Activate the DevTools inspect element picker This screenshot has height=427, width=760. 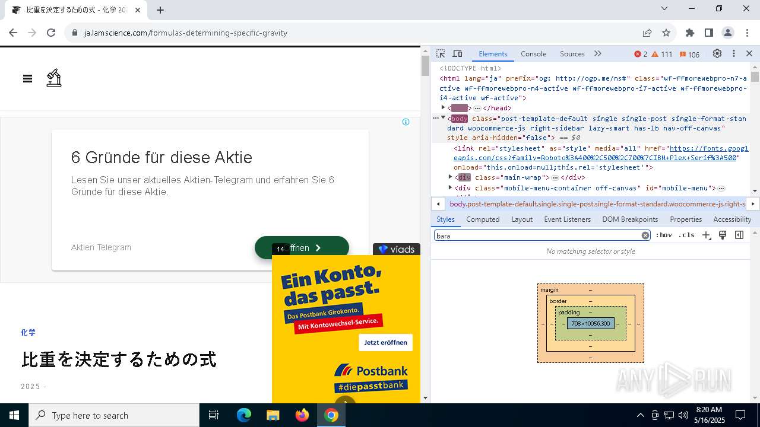pyautogui.click(x=441, y=53)
